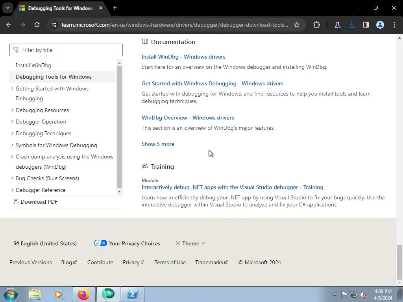Reload the current page
This screenshot has height=302, width=403.
tap(37, 25)
